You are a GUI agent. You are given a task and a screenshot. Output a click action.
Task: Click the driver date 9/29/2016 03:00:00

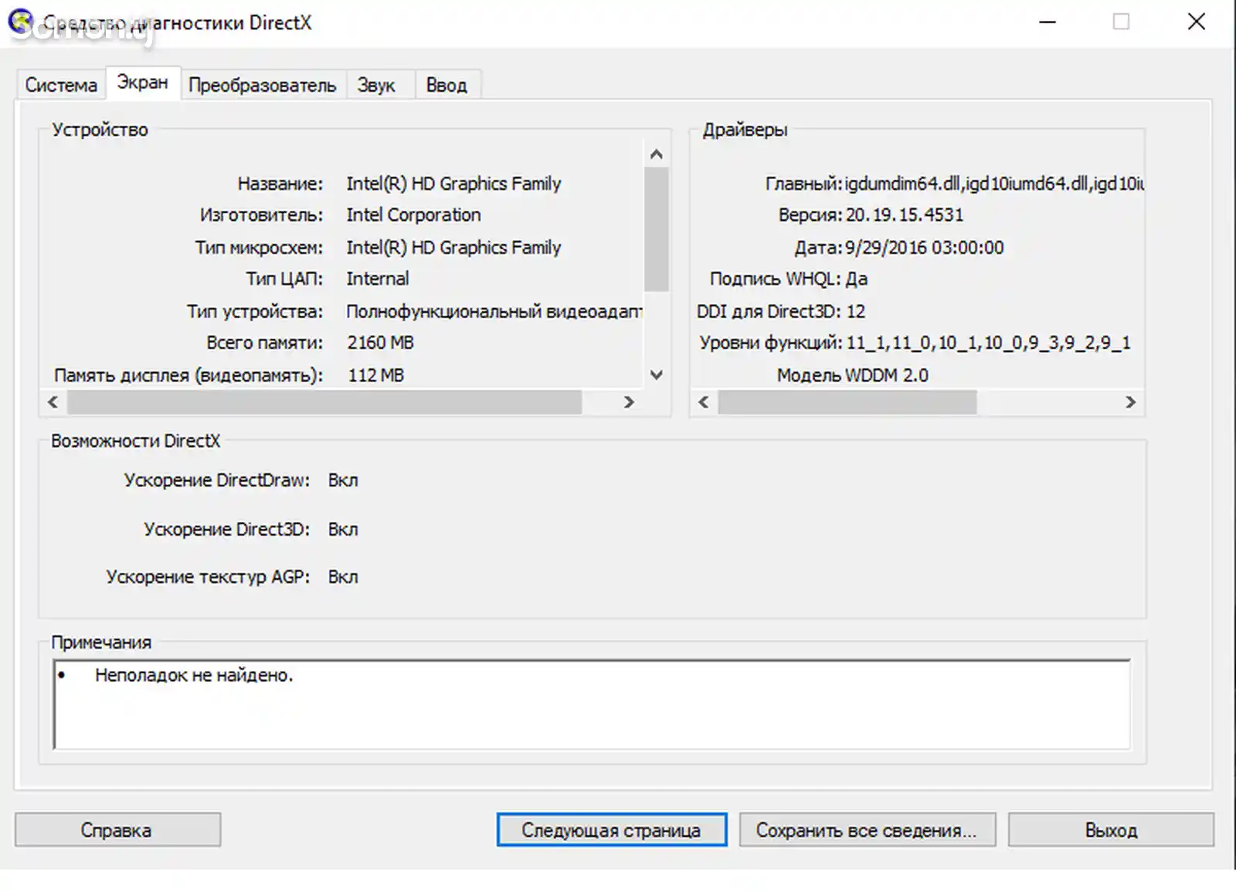tap(925, 248)
